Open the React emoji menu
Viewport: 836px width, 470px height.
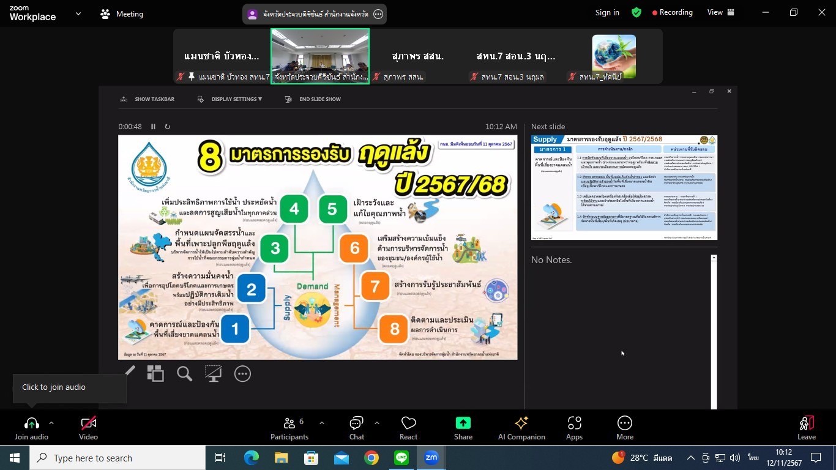pos(408,428)
